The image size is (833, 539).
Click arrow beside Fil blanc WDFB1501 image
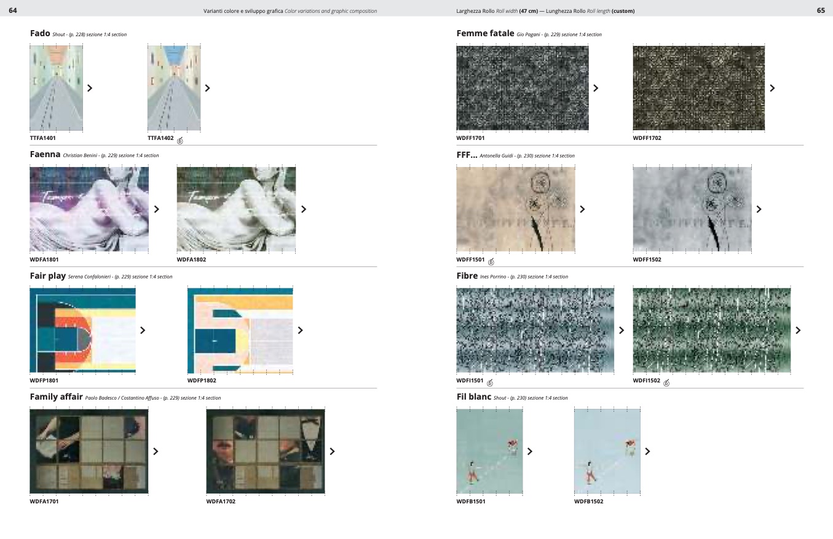(530, 451)
